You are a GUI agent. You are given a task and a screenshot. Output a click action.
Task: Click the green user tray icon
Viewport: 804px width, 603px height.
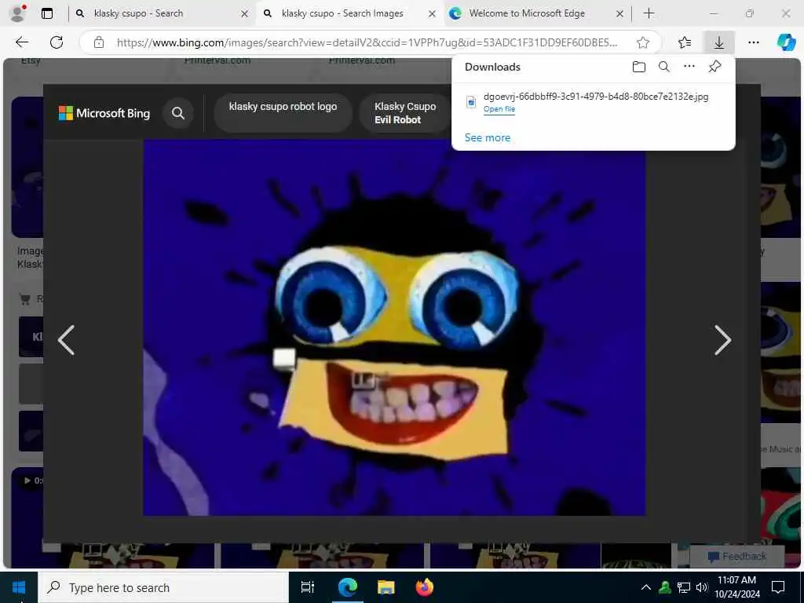[664, 587]
